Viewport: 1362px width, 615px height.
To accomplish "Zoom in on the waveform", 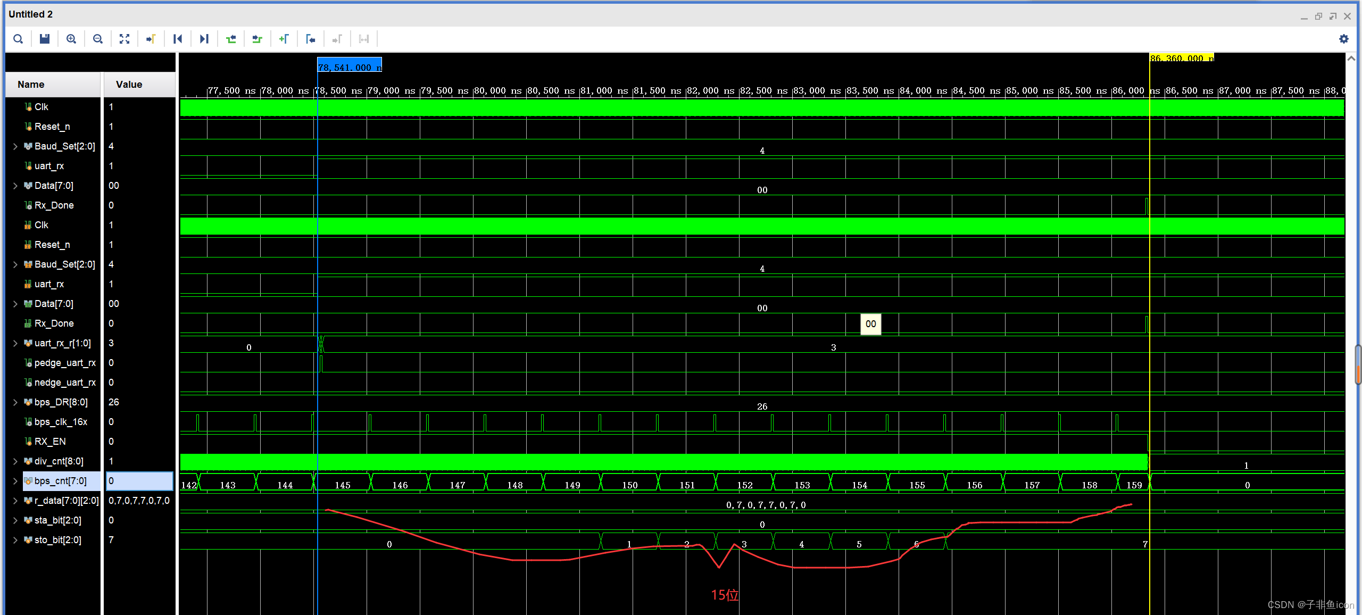I will click(71, 39).
